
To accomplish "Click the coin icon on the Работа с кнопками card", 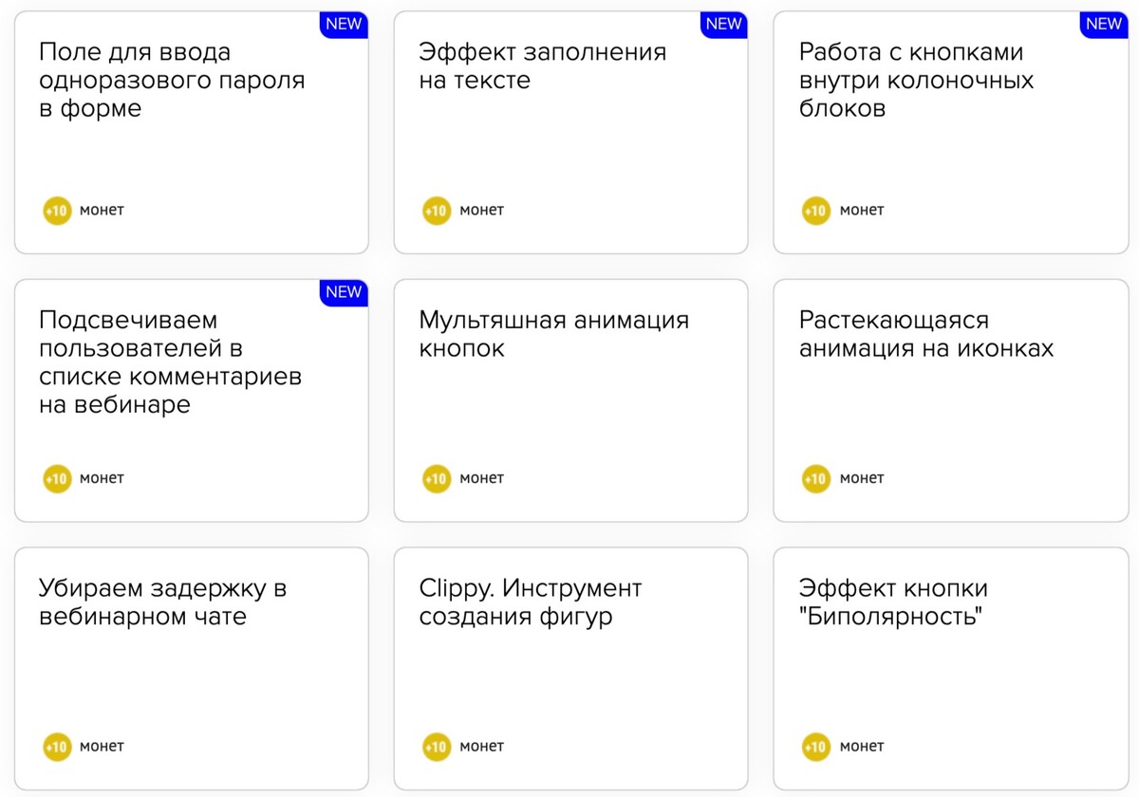I will pos(816,211).
